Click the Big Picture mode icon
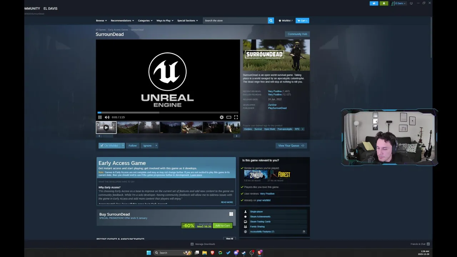Viewport: 457px width, 257px height. (x=411, y=3)
